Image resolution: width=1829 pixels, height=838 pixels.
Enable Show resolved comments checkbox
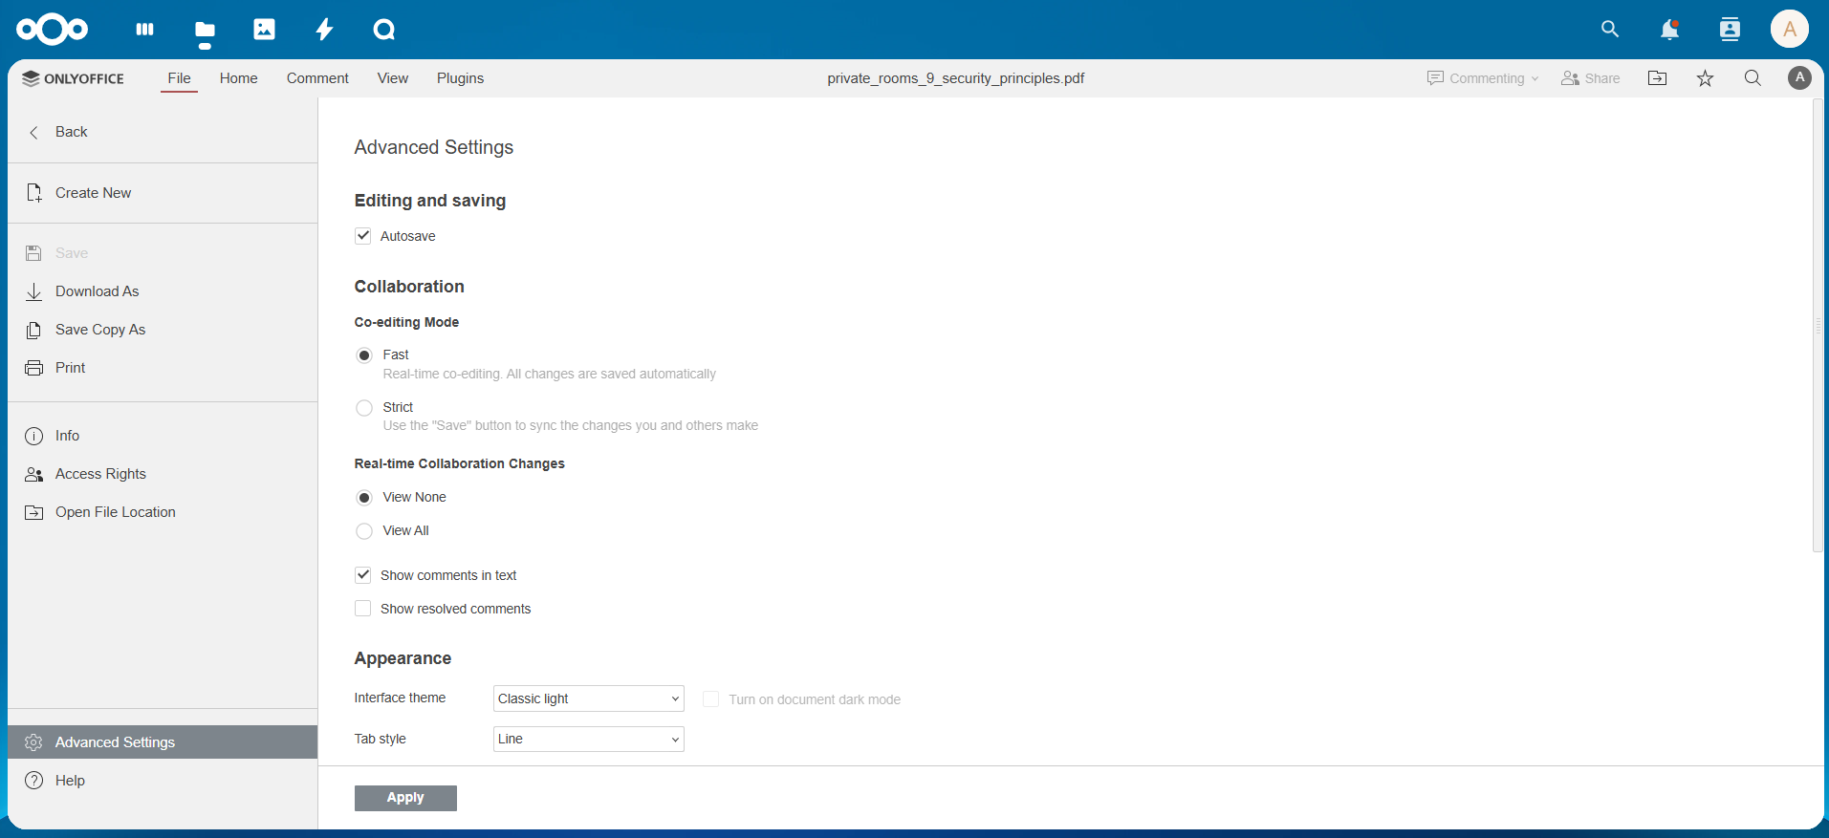(x=363, y=609)
